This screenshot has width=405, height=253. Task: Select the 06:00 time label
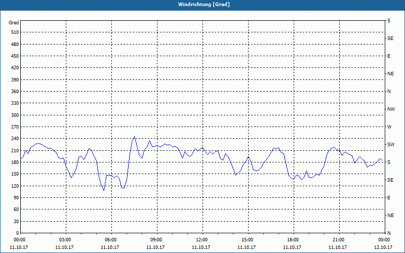tap(111, 240)
